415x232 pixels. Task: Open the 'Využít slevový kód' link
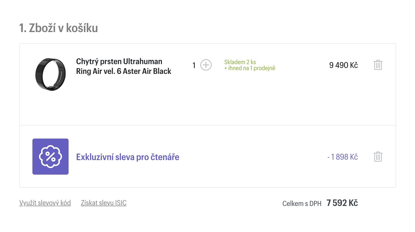(x=45, y=203)
